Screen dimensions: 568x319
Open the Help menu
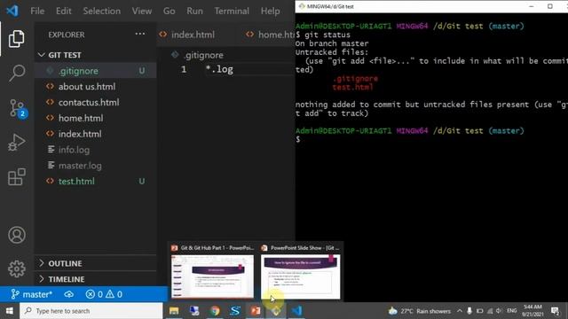[270, 12]
